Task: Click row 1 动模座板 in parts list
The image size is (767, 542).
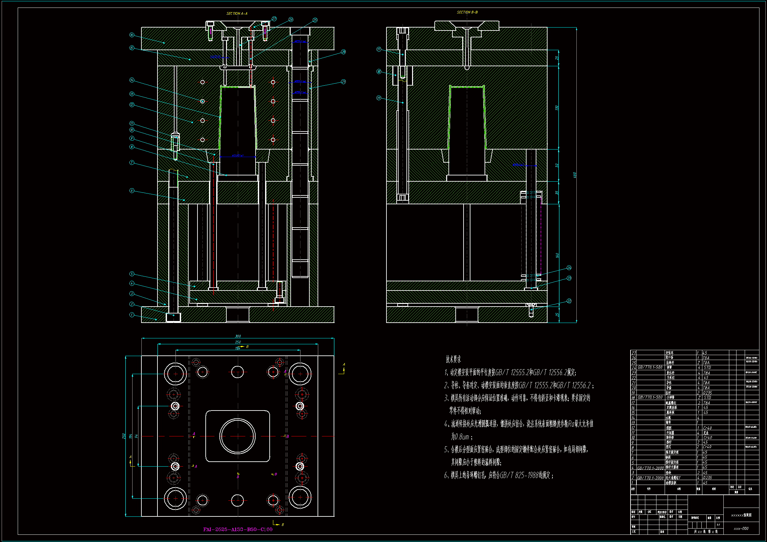Action: [671, 483]
